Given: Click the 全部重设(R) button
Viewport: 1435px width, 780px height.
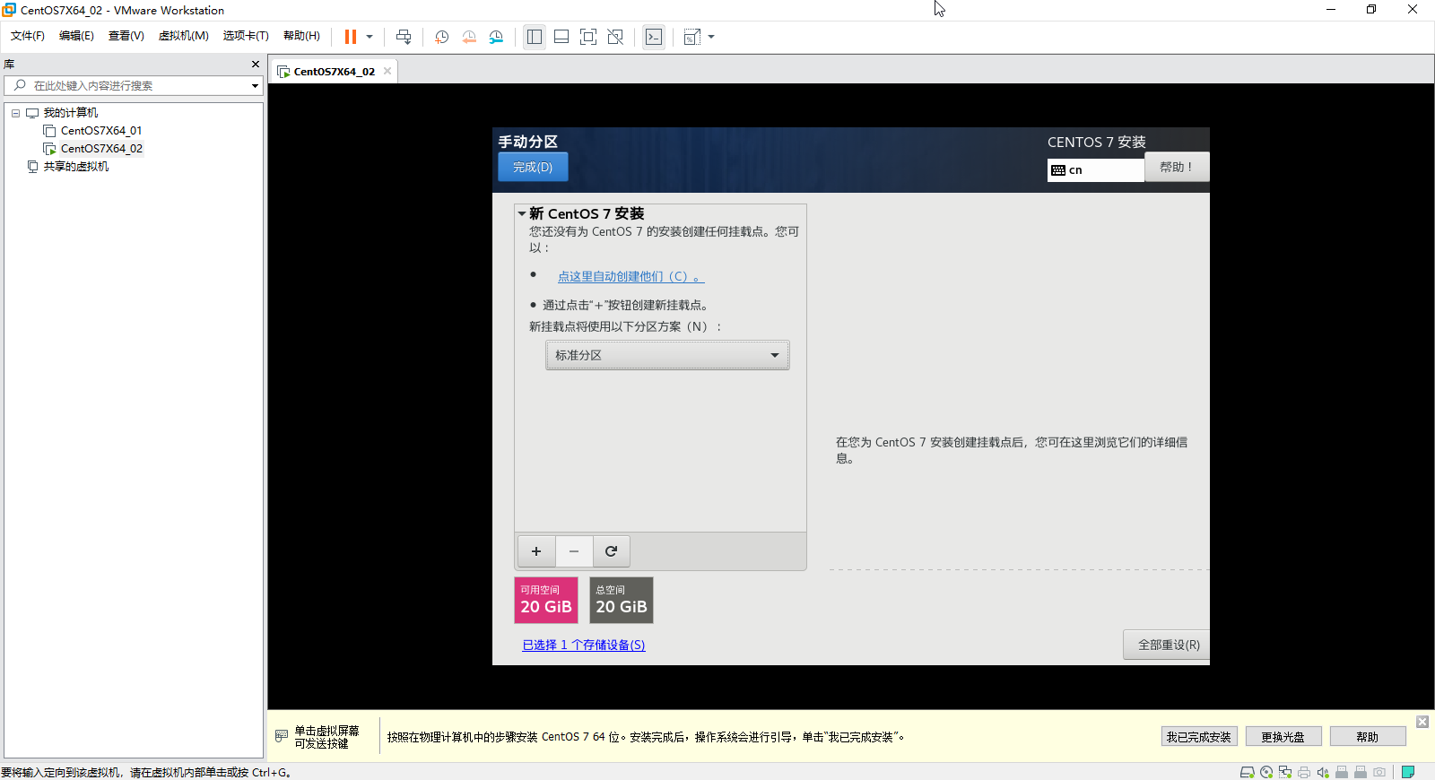Looking at the screenshot, I should (x=1169, y=645).
